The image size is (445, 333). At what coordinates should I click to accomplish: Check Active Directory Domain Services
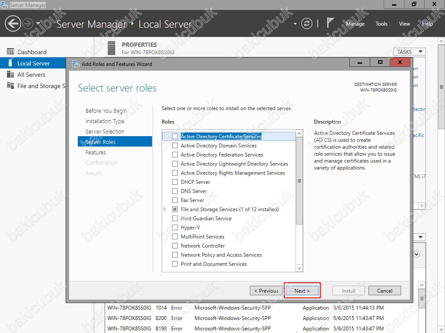(175, 146)
